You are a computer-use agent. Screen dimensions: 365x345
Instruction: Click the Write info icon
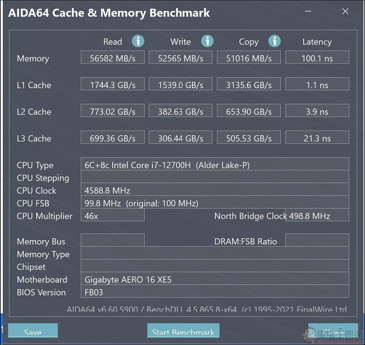coord(207,41)
